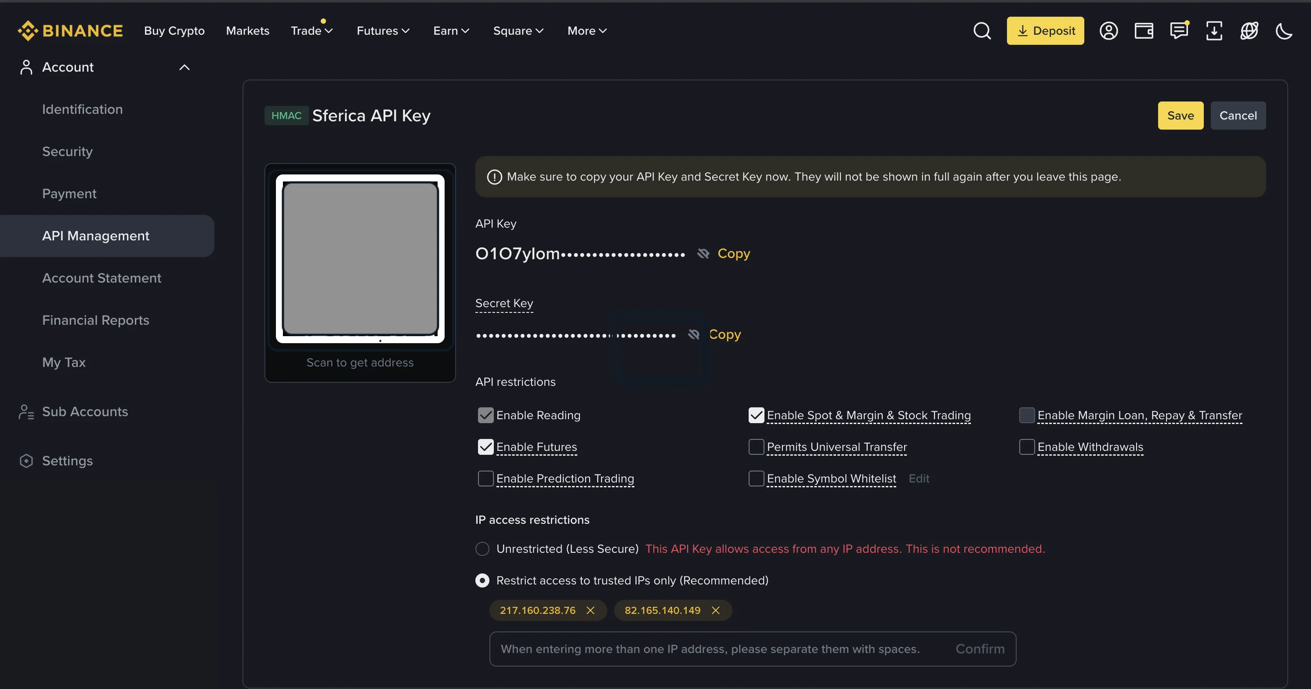Image resolution: width=1311 pixels, height=689 pixels.
Task: Open Markets in the top navigation
Action: 247,30
